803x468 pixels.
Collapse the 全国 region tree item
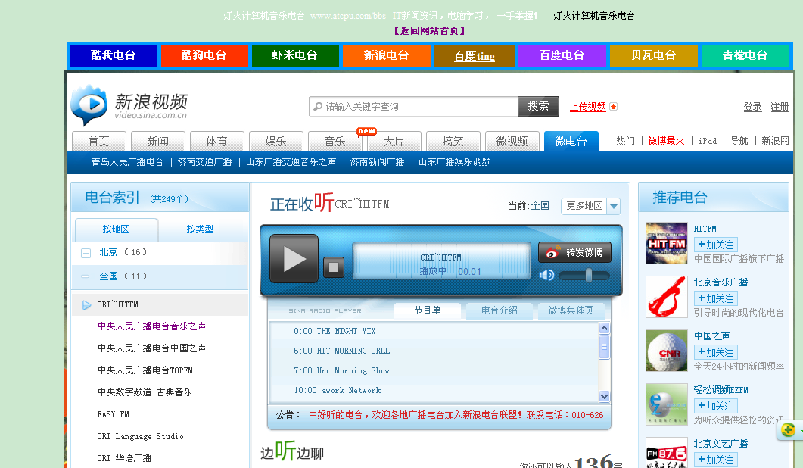86,276
